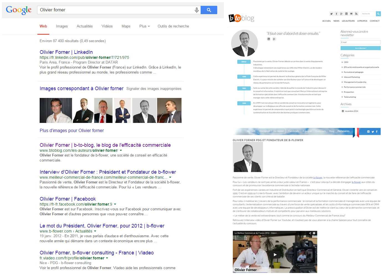Open b-to-blog Twitter icon in header
The height and width of the screenshot is (278, 386).
[x=331, y=14]
